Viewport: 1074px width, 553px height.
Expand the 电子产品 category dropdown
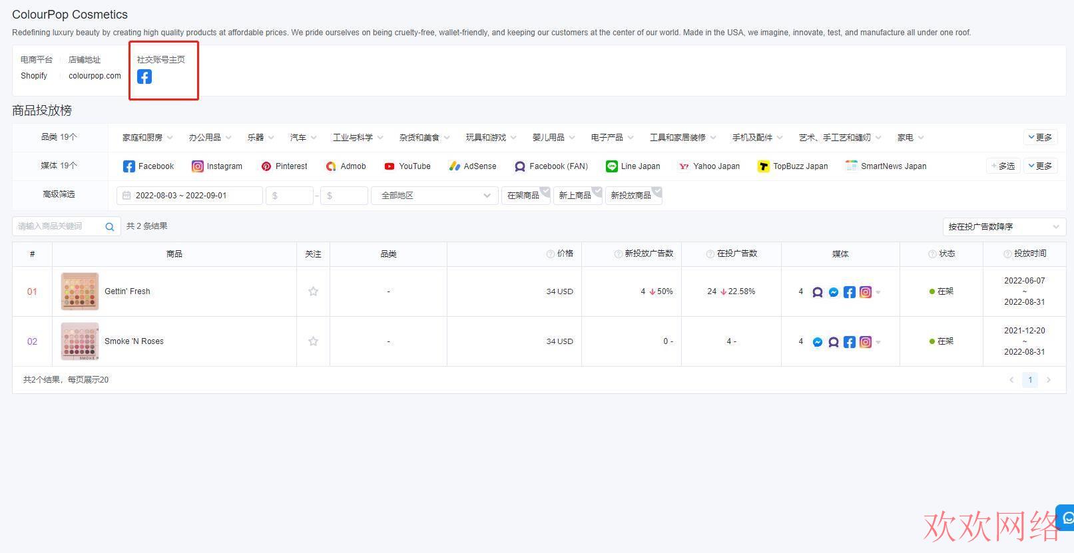pos(612,138)
